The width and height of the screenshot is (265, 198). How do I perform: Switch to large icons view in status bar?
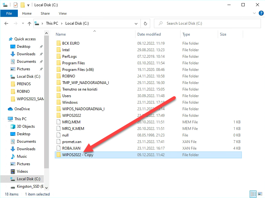[259, 194]
